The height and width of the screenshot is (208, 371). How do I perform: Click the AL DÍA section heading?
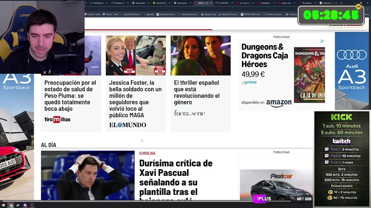click(x=48, y=145)
